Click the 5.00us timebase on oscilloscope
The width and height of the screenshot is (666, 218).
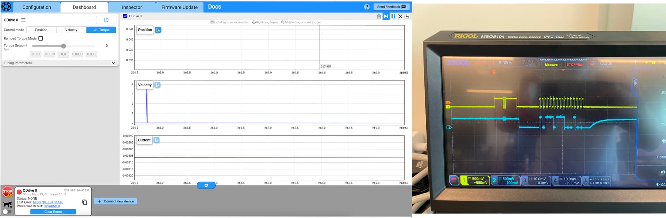[x=505, y=63]
